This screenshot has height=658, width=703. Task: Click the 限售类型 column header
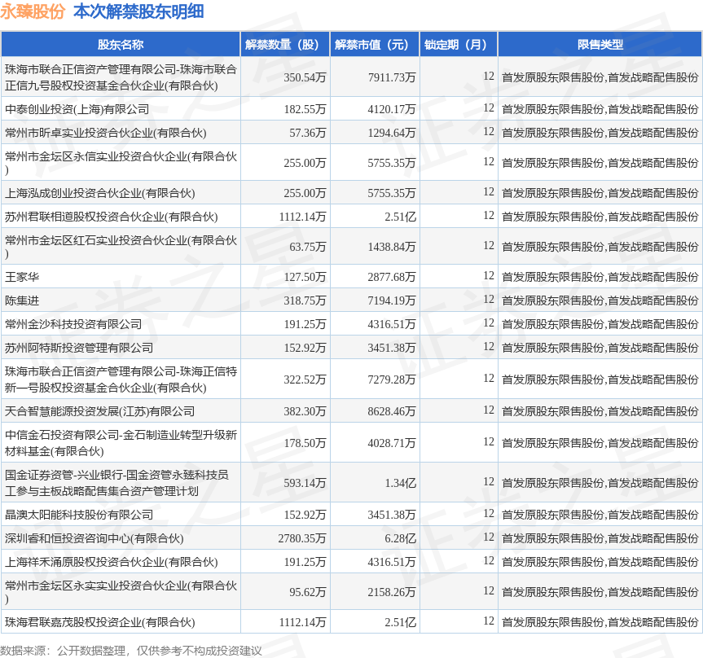coord(600,44)
